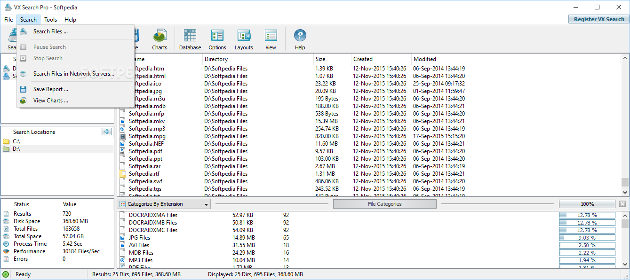
Task: Click the File Categories button
Action: 384,204
